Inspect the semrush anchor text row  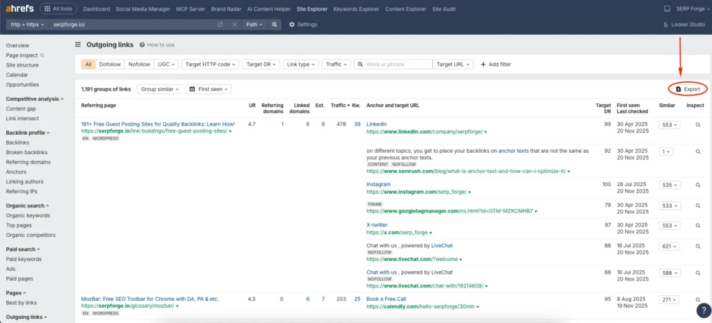tap(698, 151)
